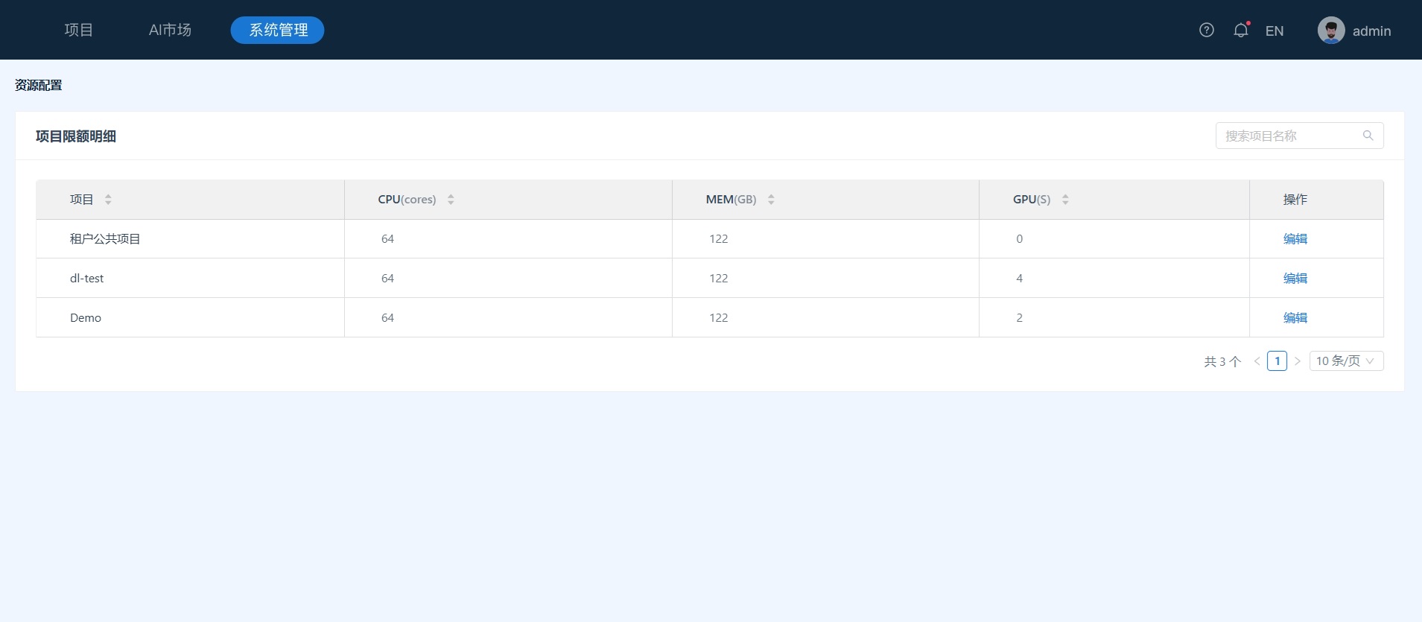Viewport: 1422px width, 622px height.
Task: Sort table by 项目 column sort arrows
Action: 108,200
